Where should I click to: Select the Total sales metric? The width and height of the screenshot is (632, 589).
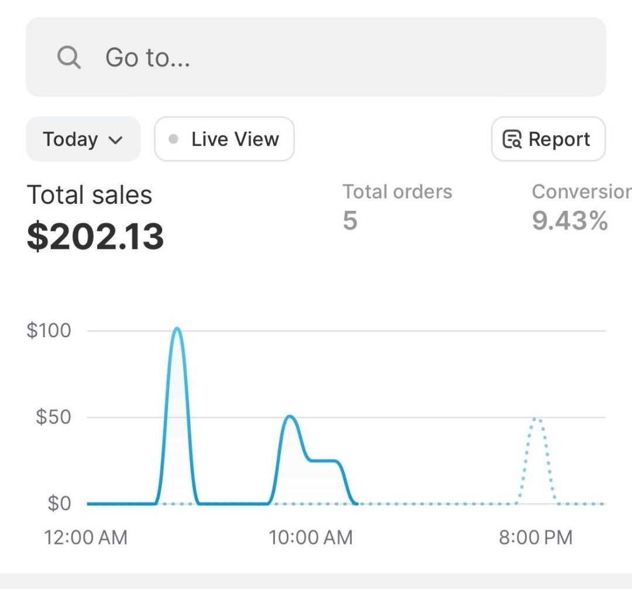pos(90,195)
